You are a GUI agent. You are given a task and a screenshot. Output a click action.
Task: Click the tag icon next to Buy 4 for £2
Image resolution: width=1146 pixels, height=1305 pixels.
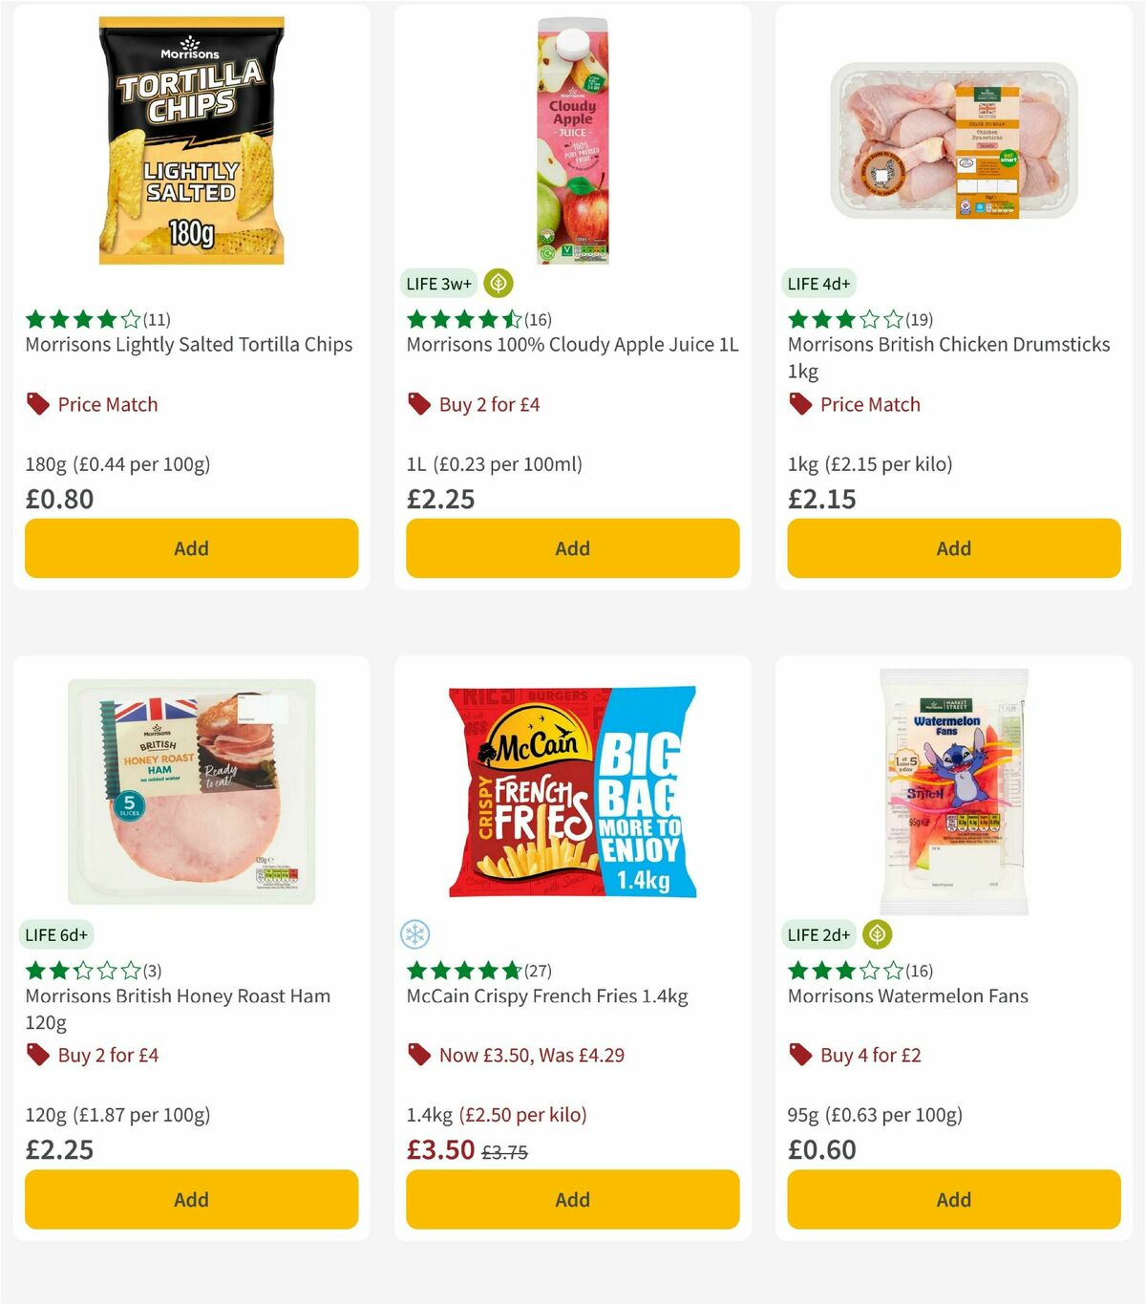[x=800, y=1055]
